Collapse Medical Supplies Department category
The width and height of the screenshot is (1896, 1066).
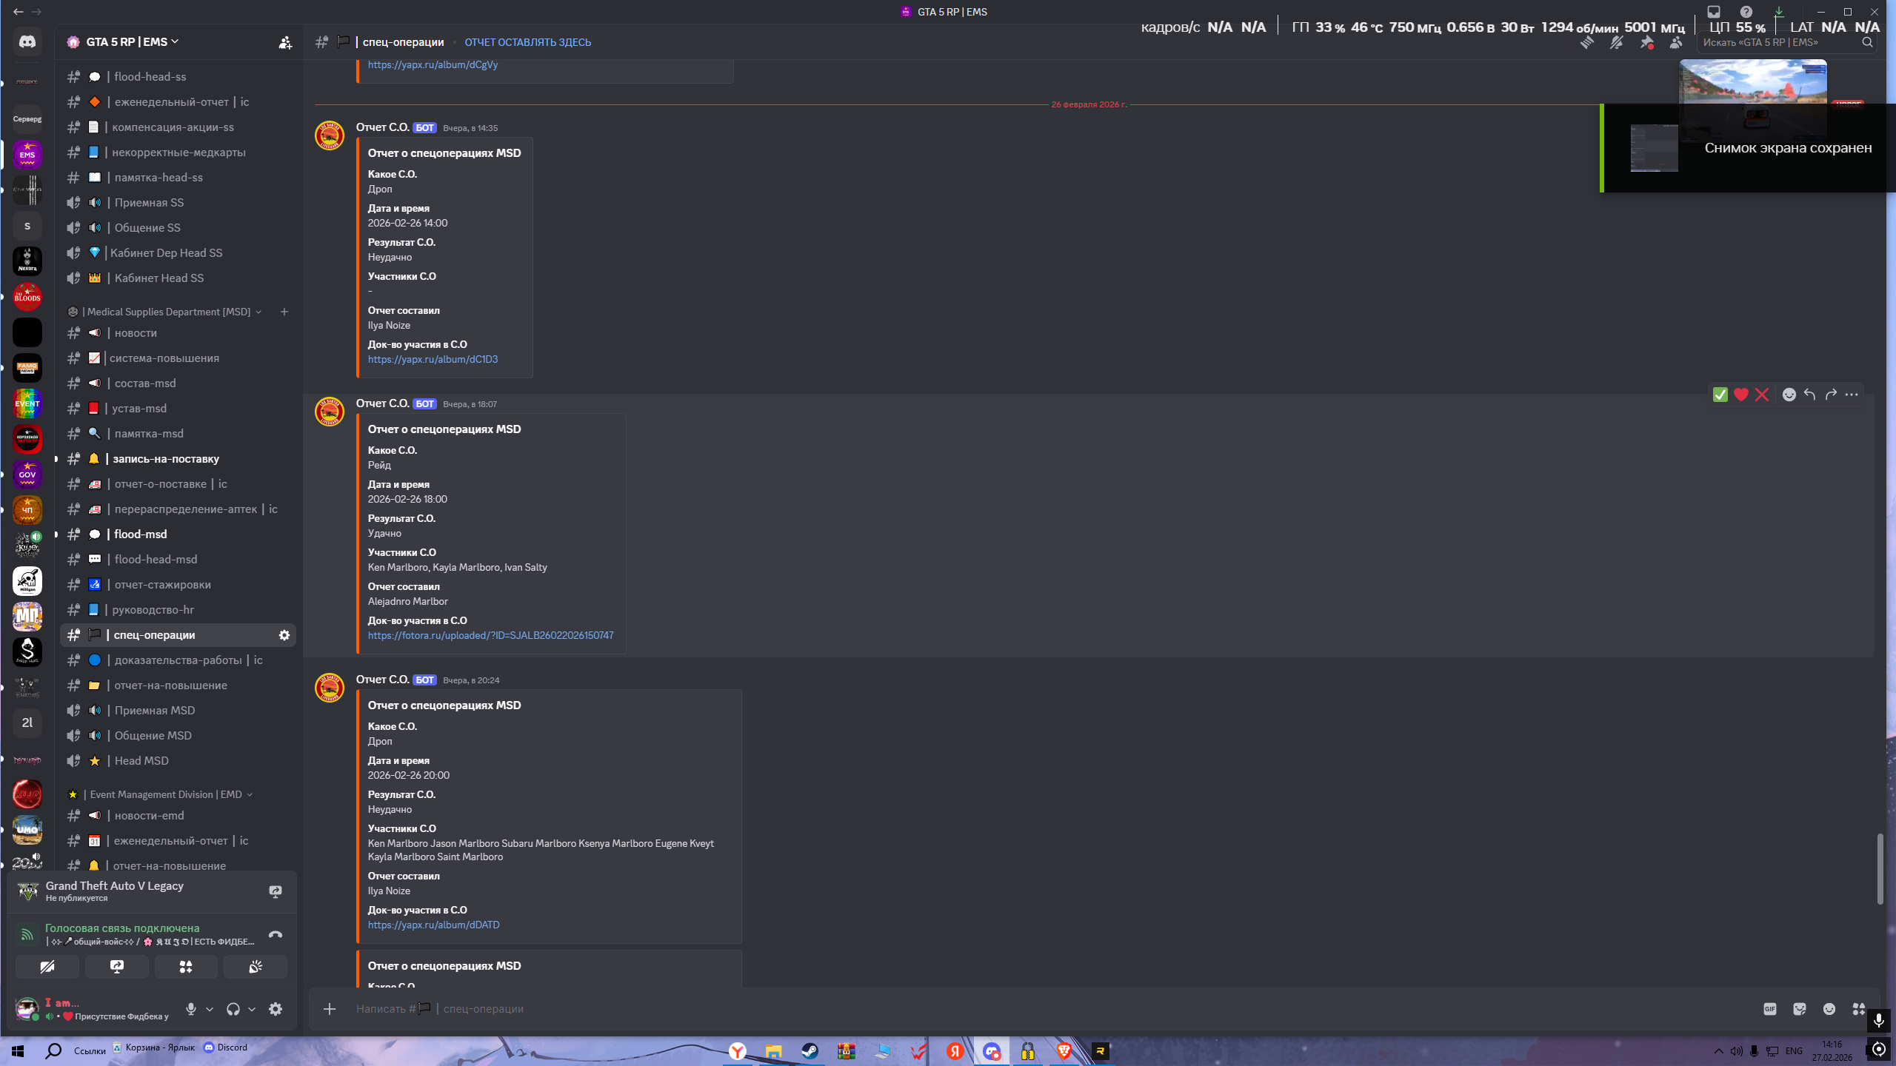pyautogui.click(x=169, y=312)
